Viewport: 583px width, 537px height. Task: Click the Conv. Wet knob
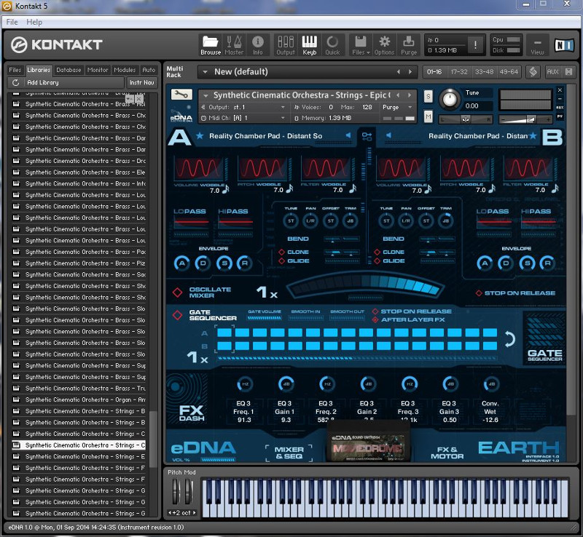(x=491, y=384)
